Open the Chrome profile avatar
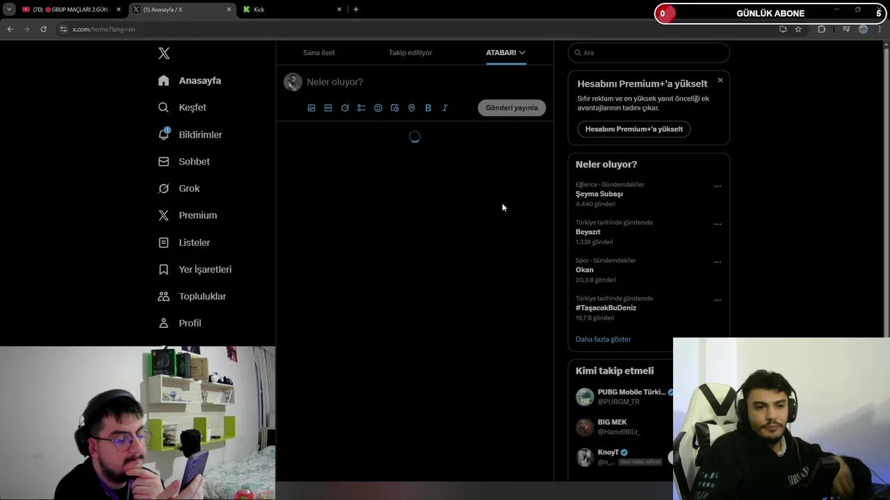This screenshot has height=500, width=890. click(x=863, y=29)
